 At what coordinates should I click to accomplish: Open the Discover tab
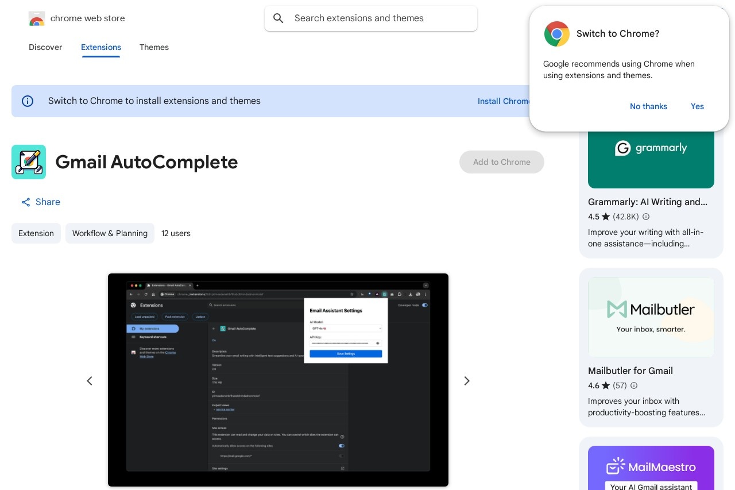45,47
